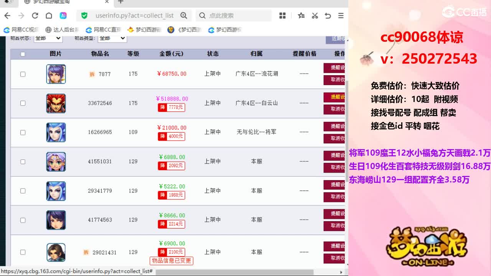
Task: Open the item type dropdown showing 全部
Action: pos(112,38)
